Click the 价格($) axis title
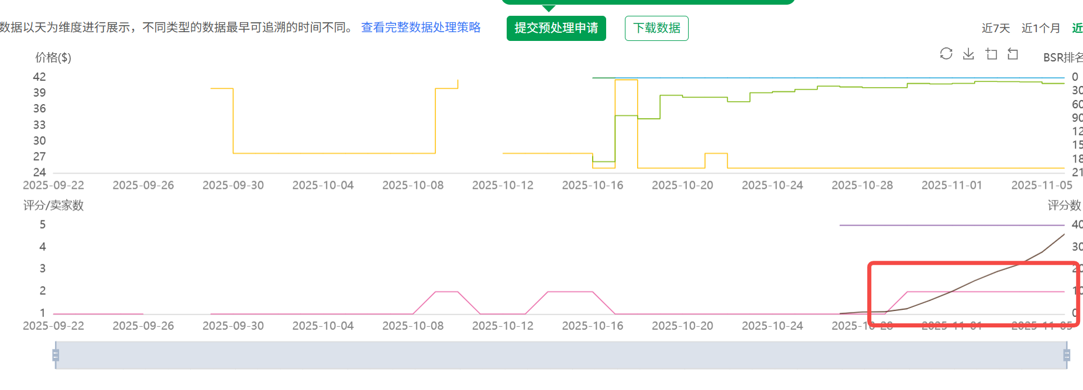 click(53, 57)
